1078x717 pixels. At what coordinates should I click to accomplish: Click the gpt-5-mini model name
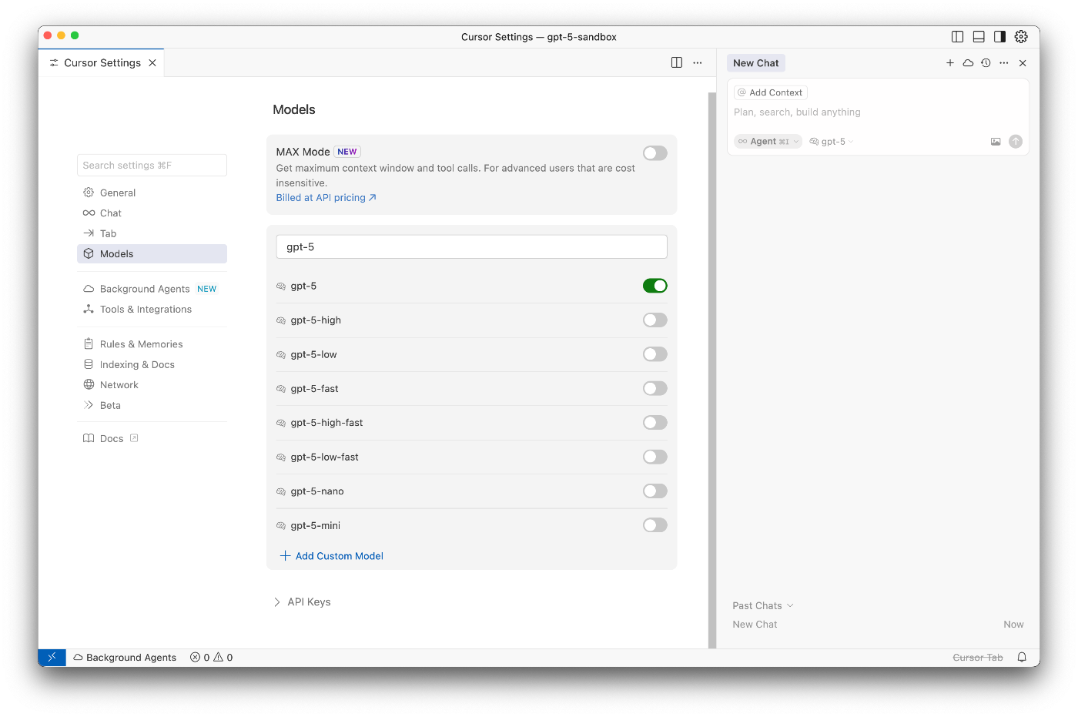[316, 526]
